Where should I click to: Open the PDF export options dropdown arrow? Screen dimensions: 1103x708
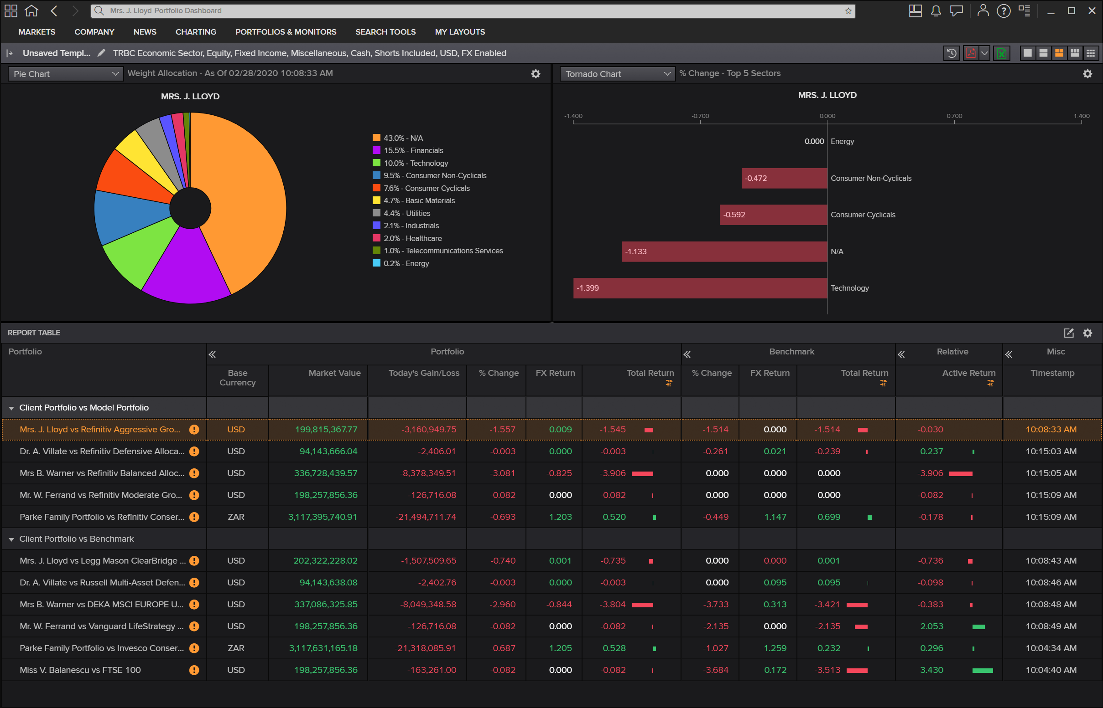coord(984,53)
